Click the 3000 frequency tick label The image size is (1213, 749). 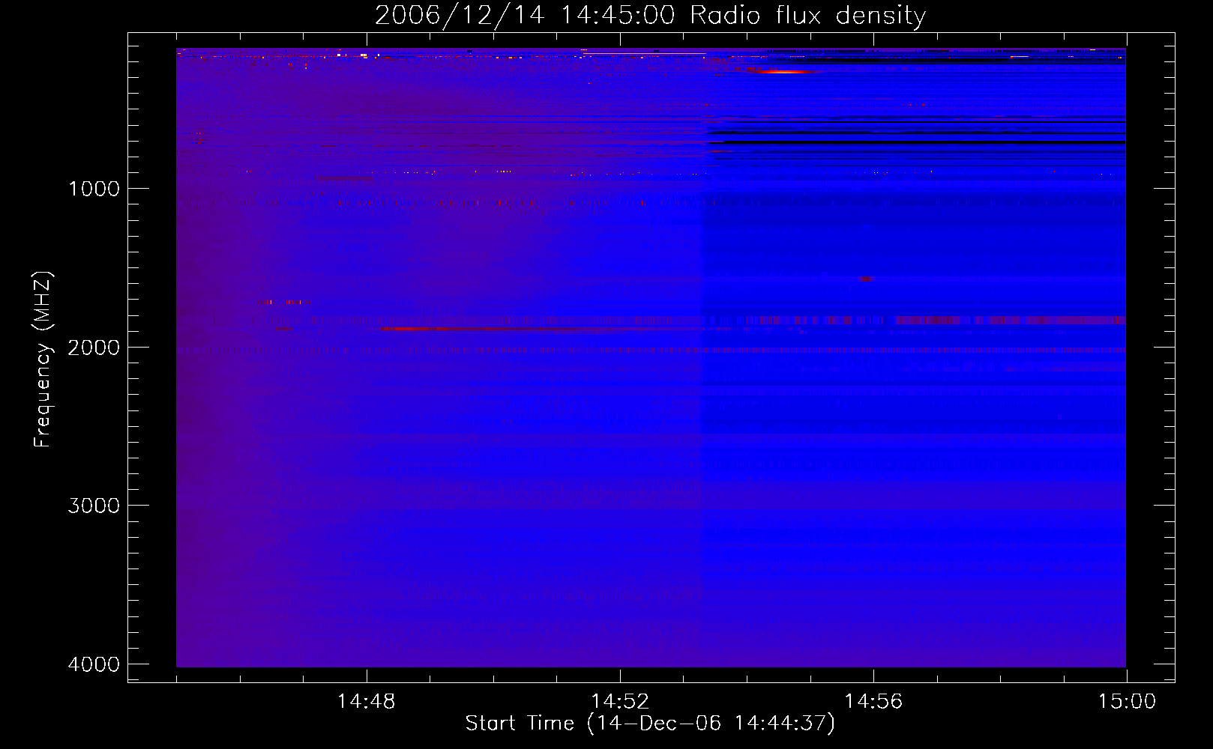pos(94,506)
